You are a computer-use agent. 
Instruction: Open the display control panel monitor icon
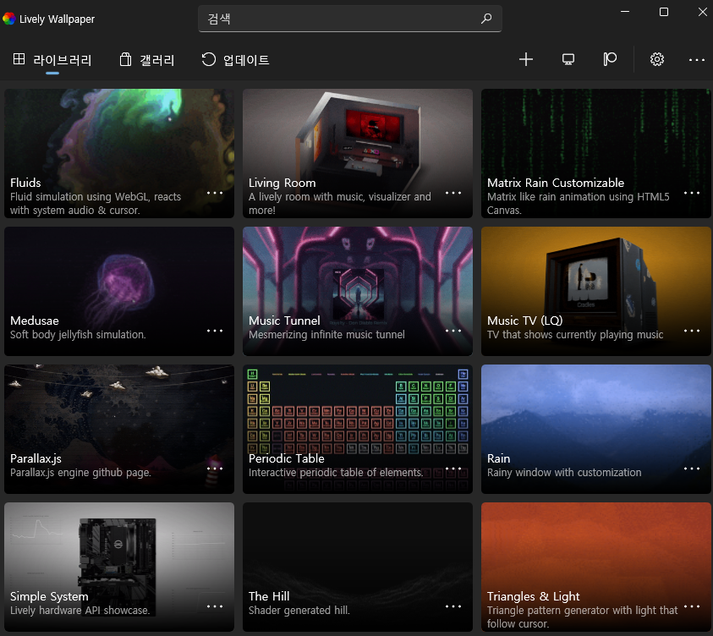coord(568,59)
